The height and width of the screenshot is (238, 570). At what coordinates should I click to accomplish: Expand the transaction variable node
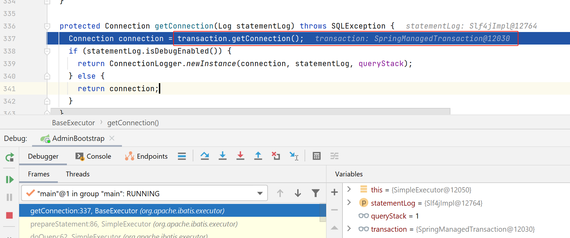(349, 229)
